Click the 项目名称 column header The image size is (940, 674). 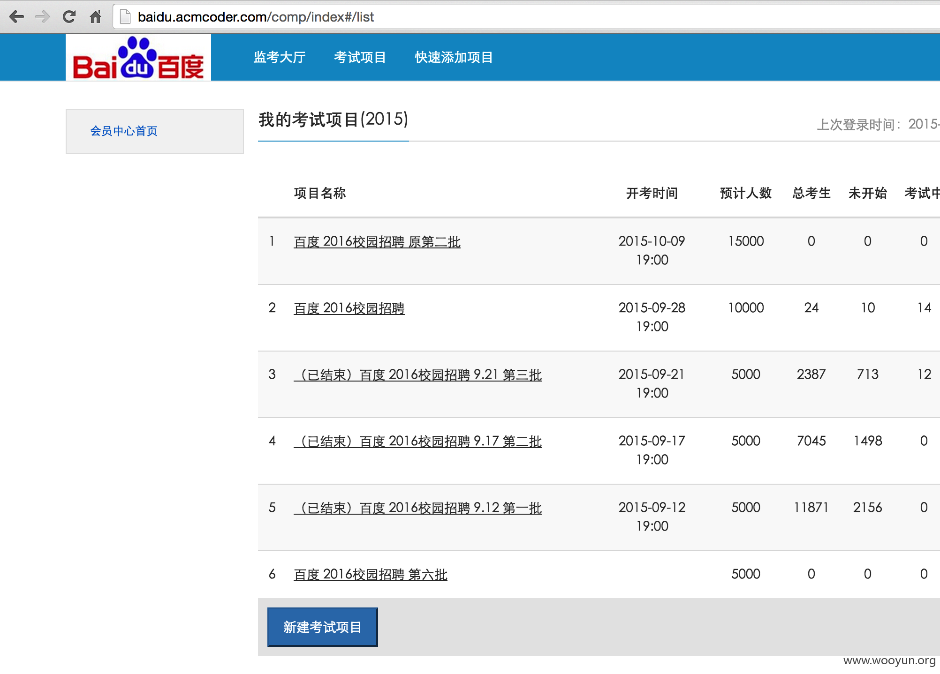pyautogui.click(x=320, y=193)
